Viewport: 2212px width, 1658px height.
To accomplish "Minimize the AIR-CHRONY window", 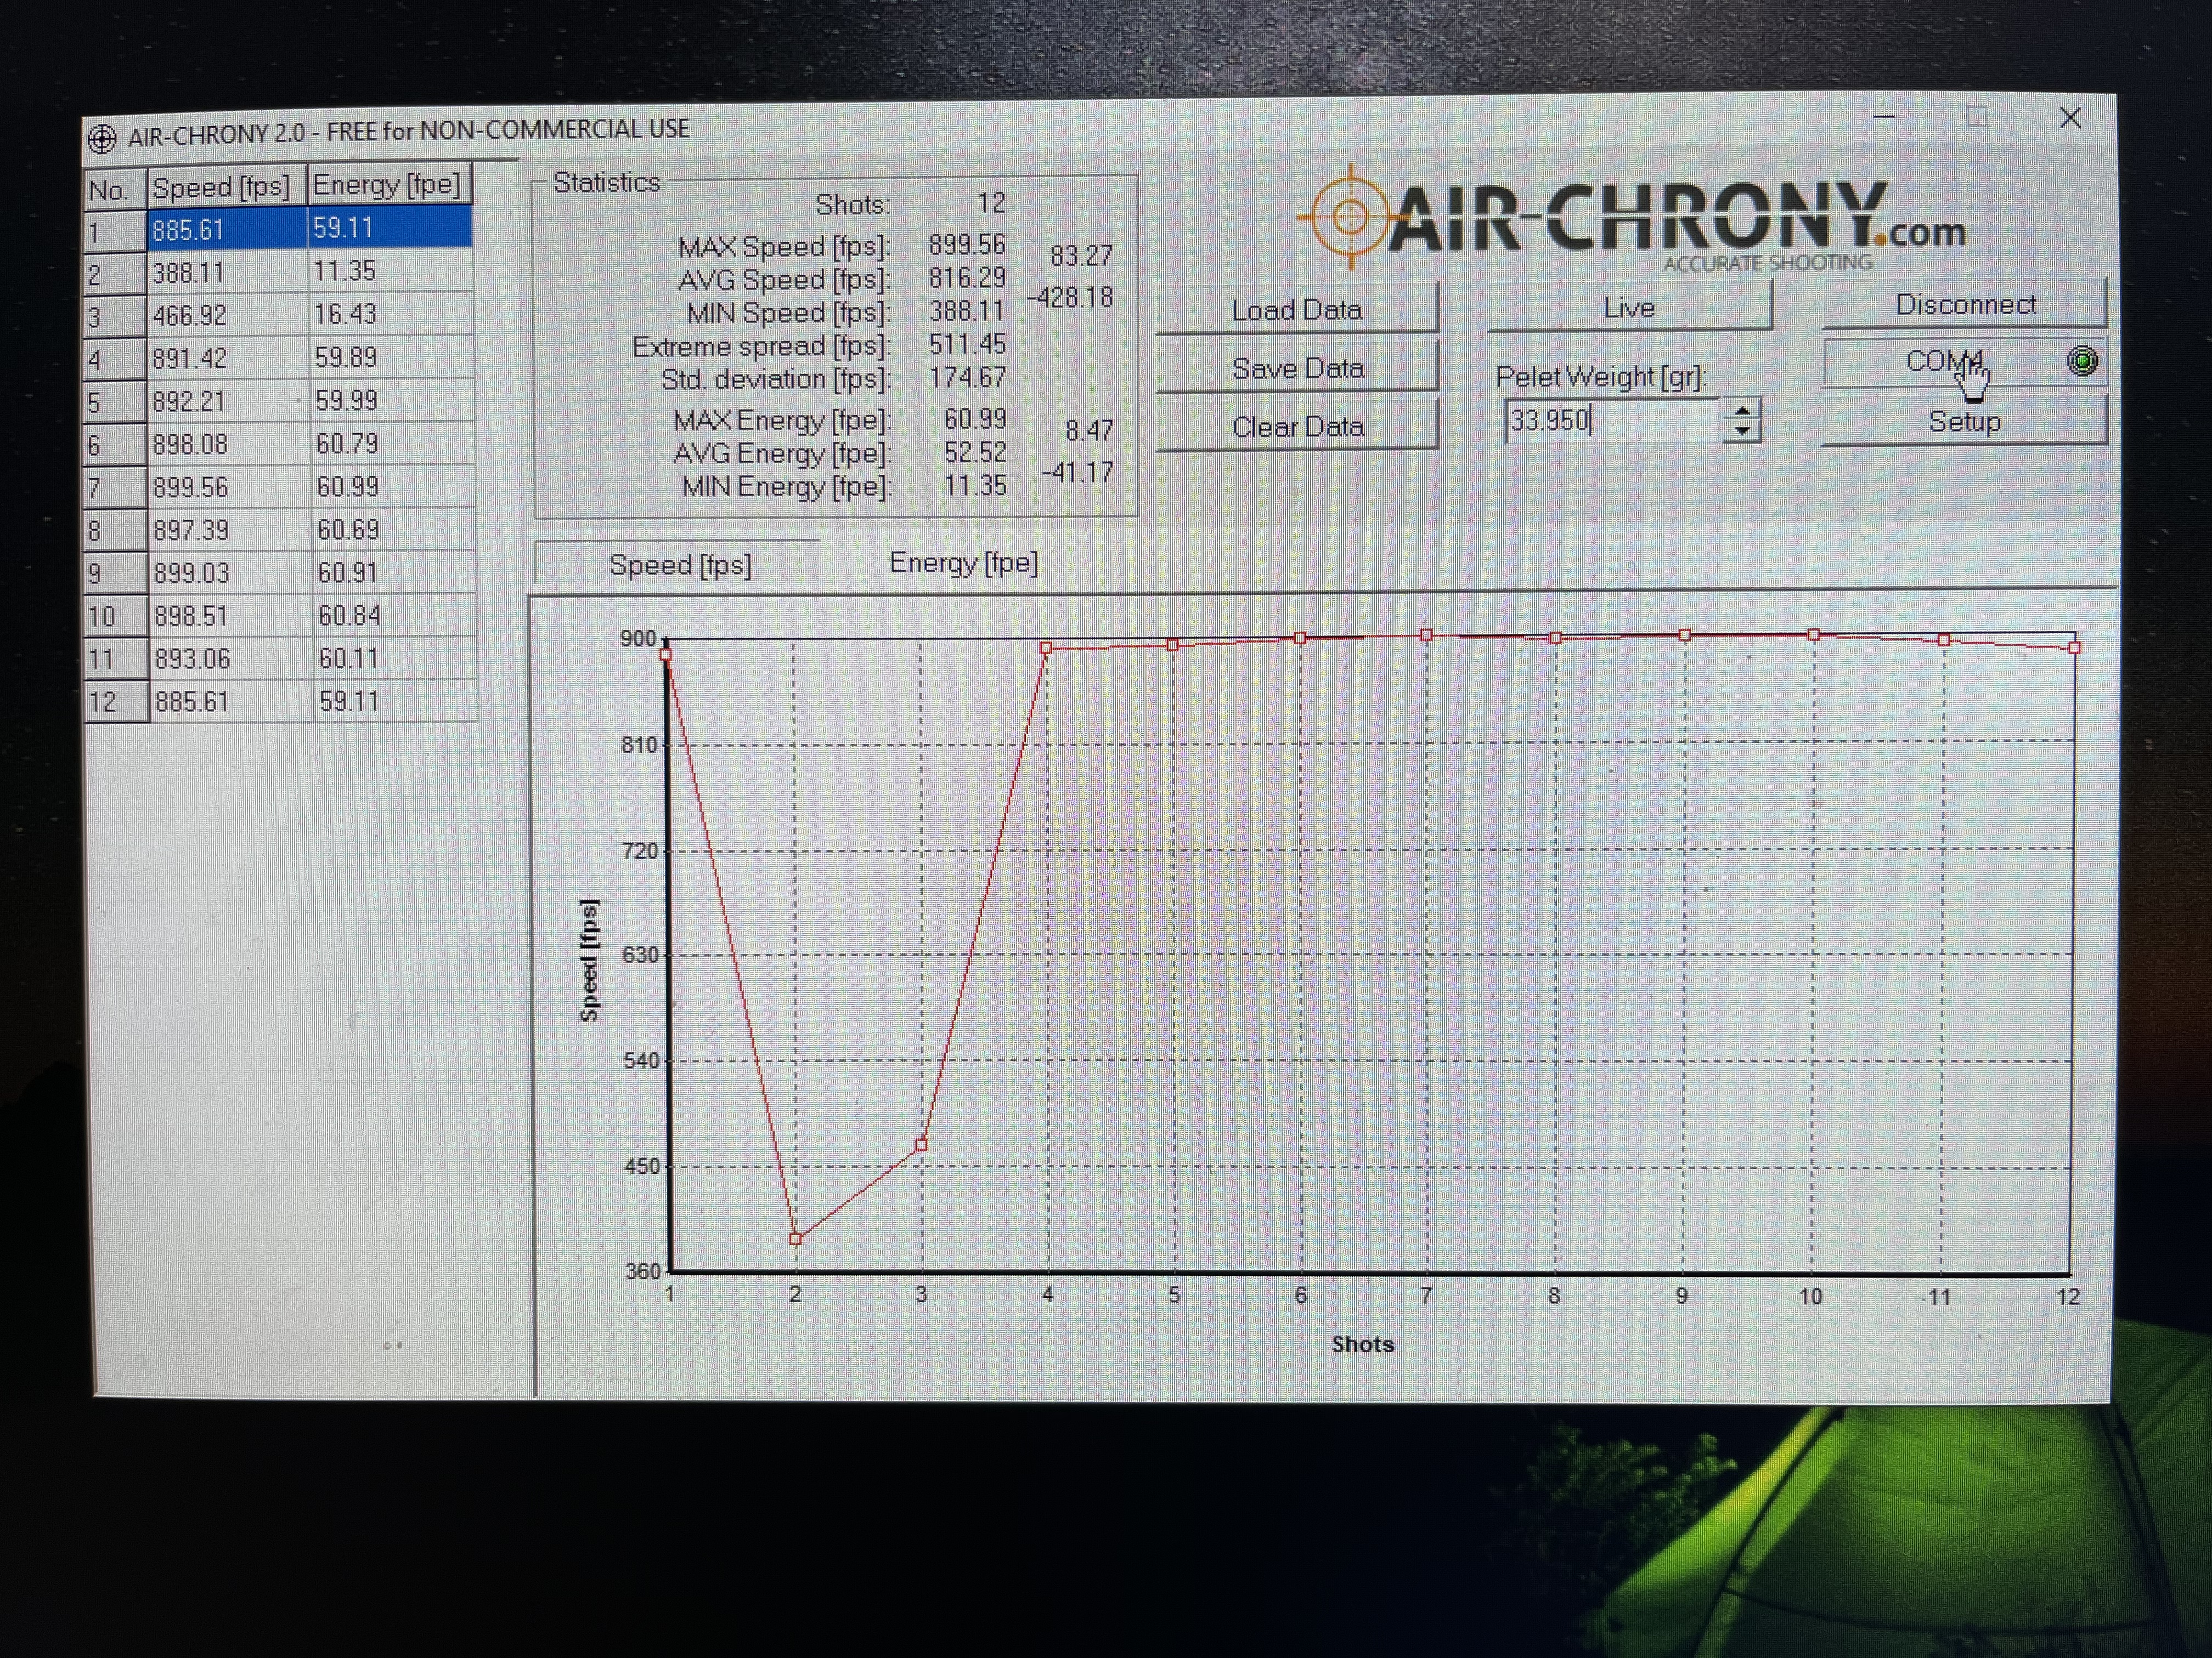I will coord(1884,117).
